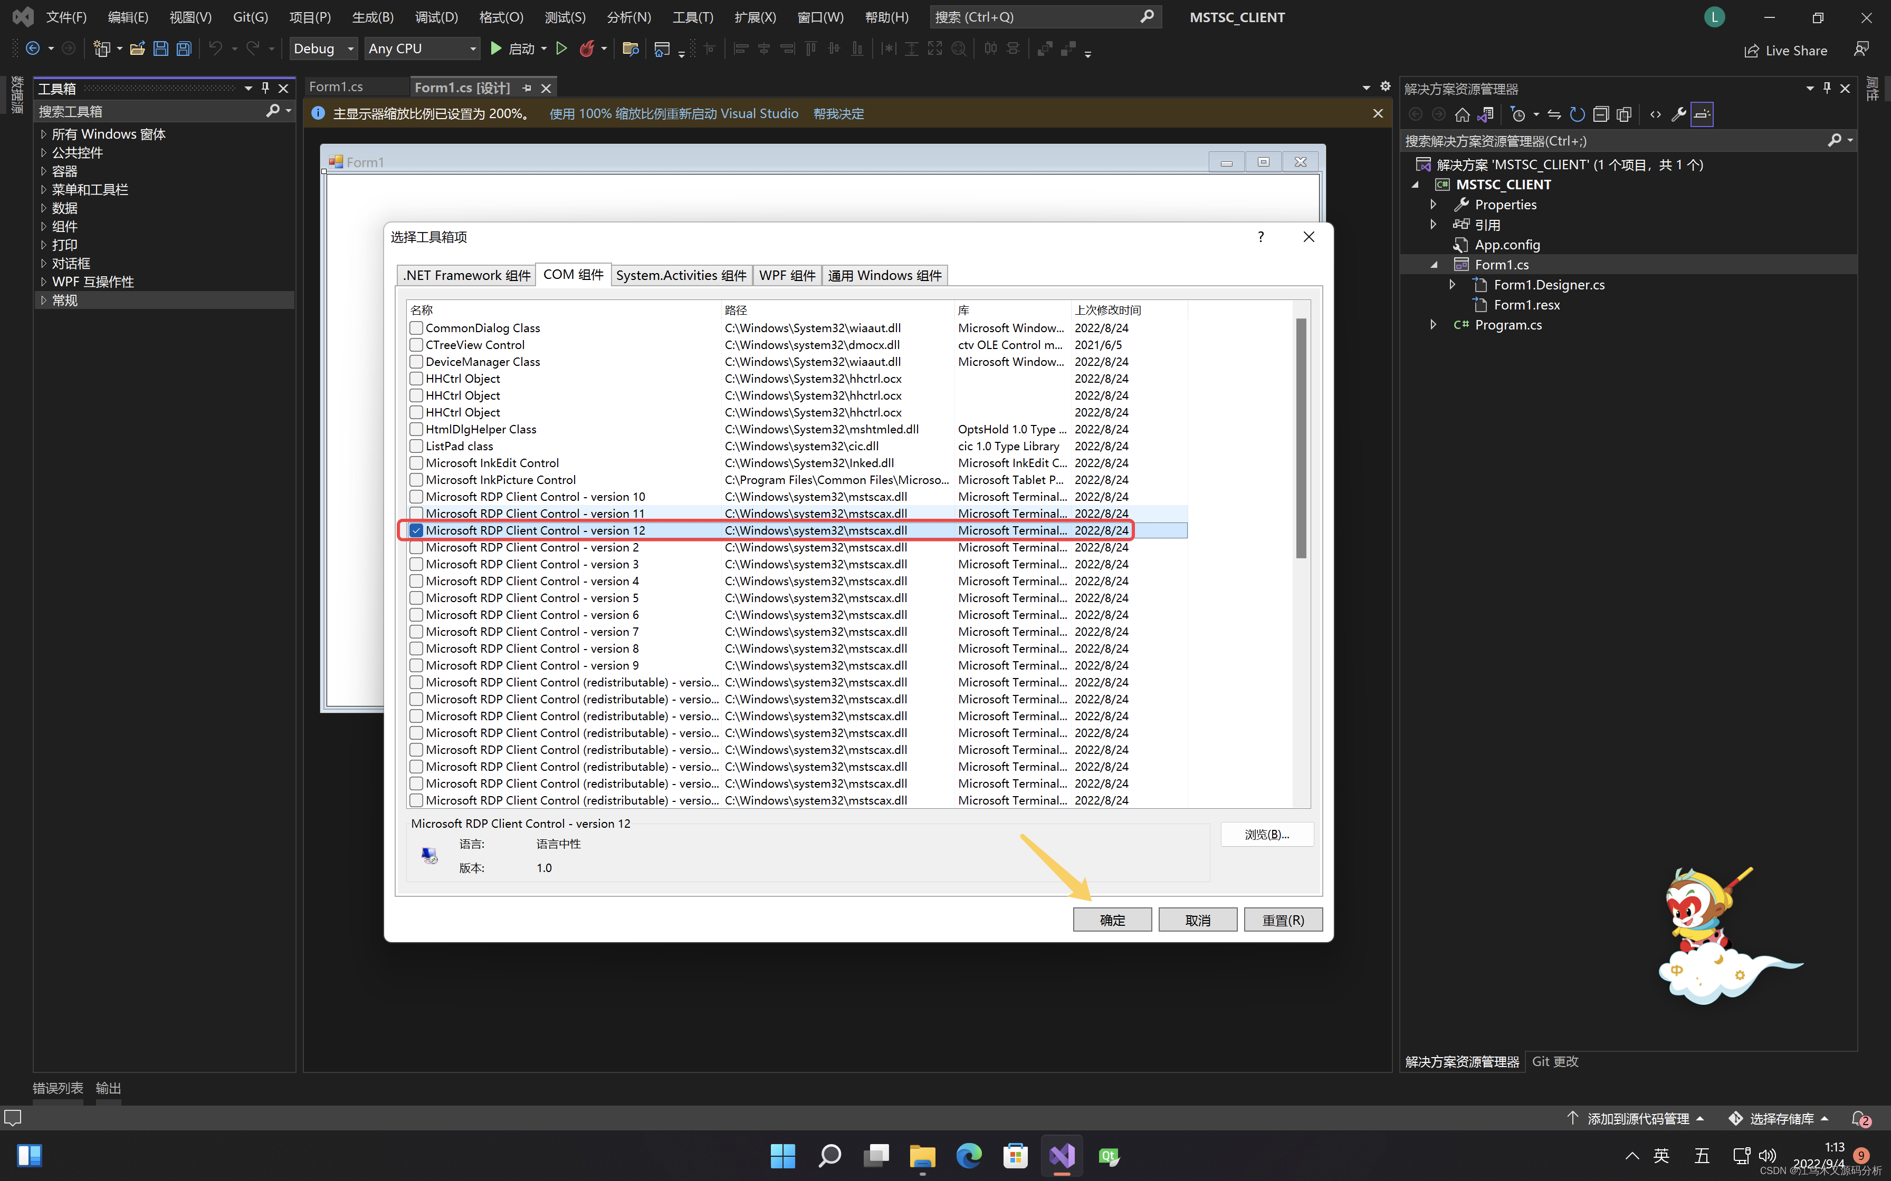Click the Save icon in the toolbar

[x=160, y=49]
